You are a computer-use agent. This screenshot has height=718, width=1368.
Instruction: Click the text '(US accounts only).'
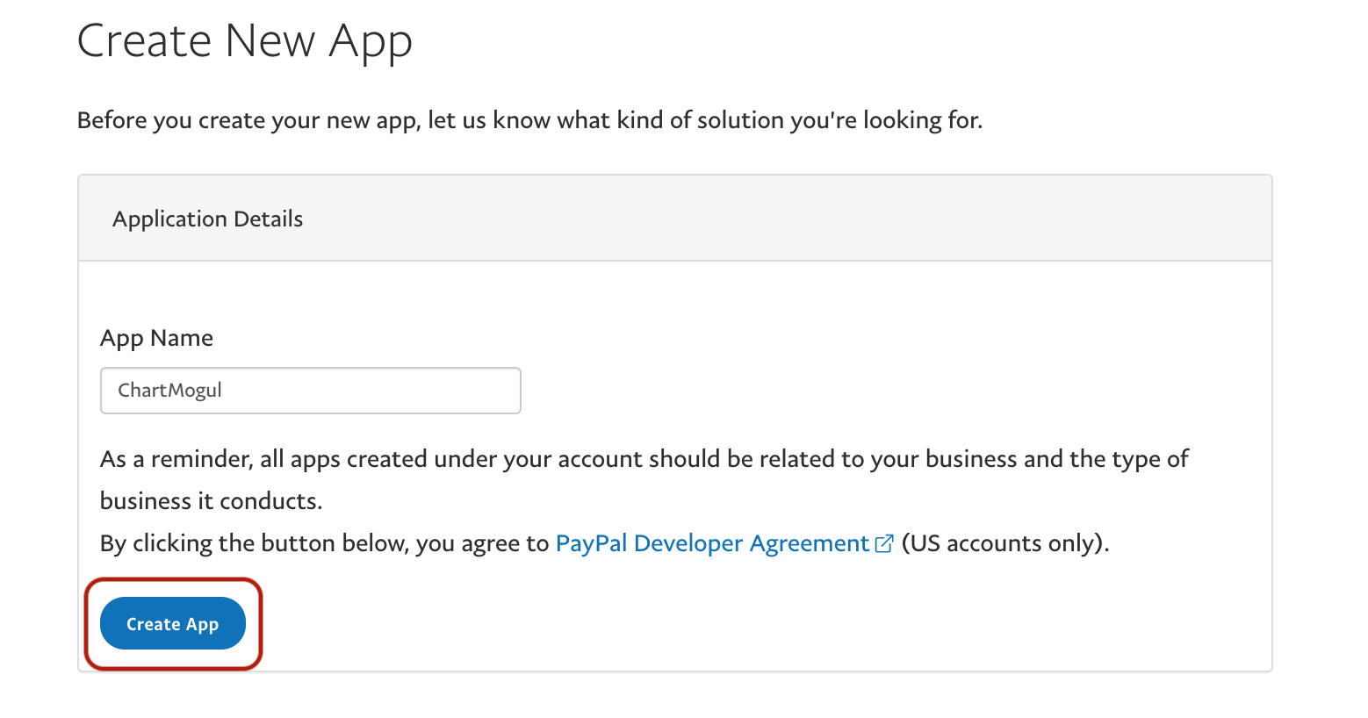tap(1005, 543)
